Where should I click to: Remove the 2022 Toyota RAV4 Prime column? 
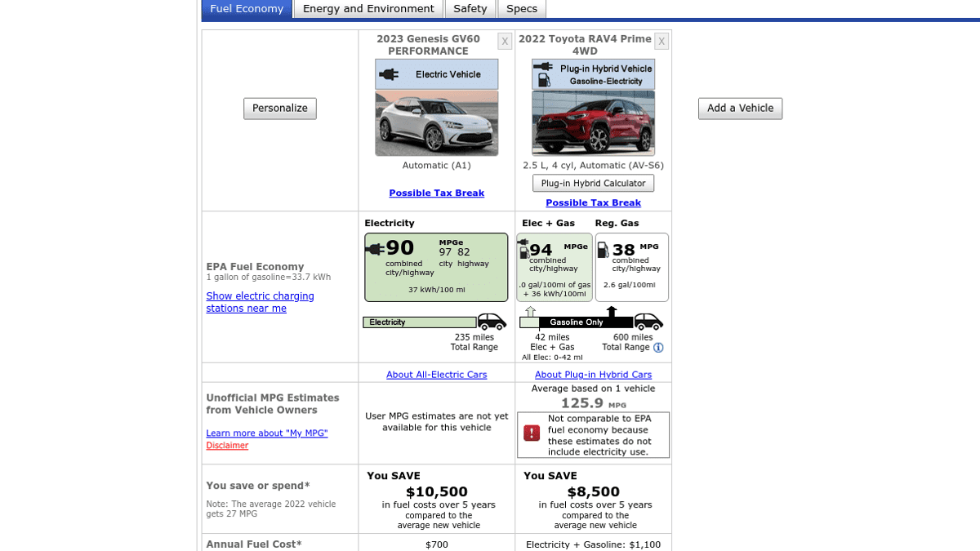pyautogui.click(x=661, y=41)
